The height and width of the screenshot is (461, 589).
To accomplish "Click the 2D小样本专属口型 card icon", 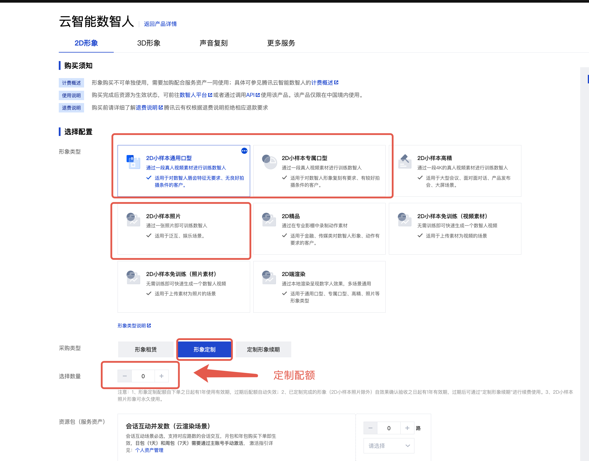I will click(x=269, y=162).
